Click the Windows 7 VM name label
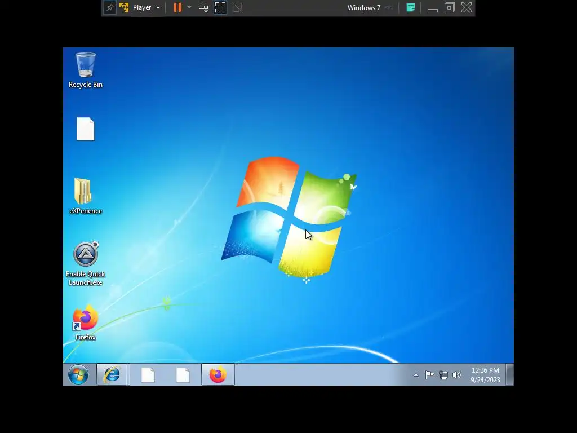577x433 pixels. pyautogui.click(x=364, y=8)
